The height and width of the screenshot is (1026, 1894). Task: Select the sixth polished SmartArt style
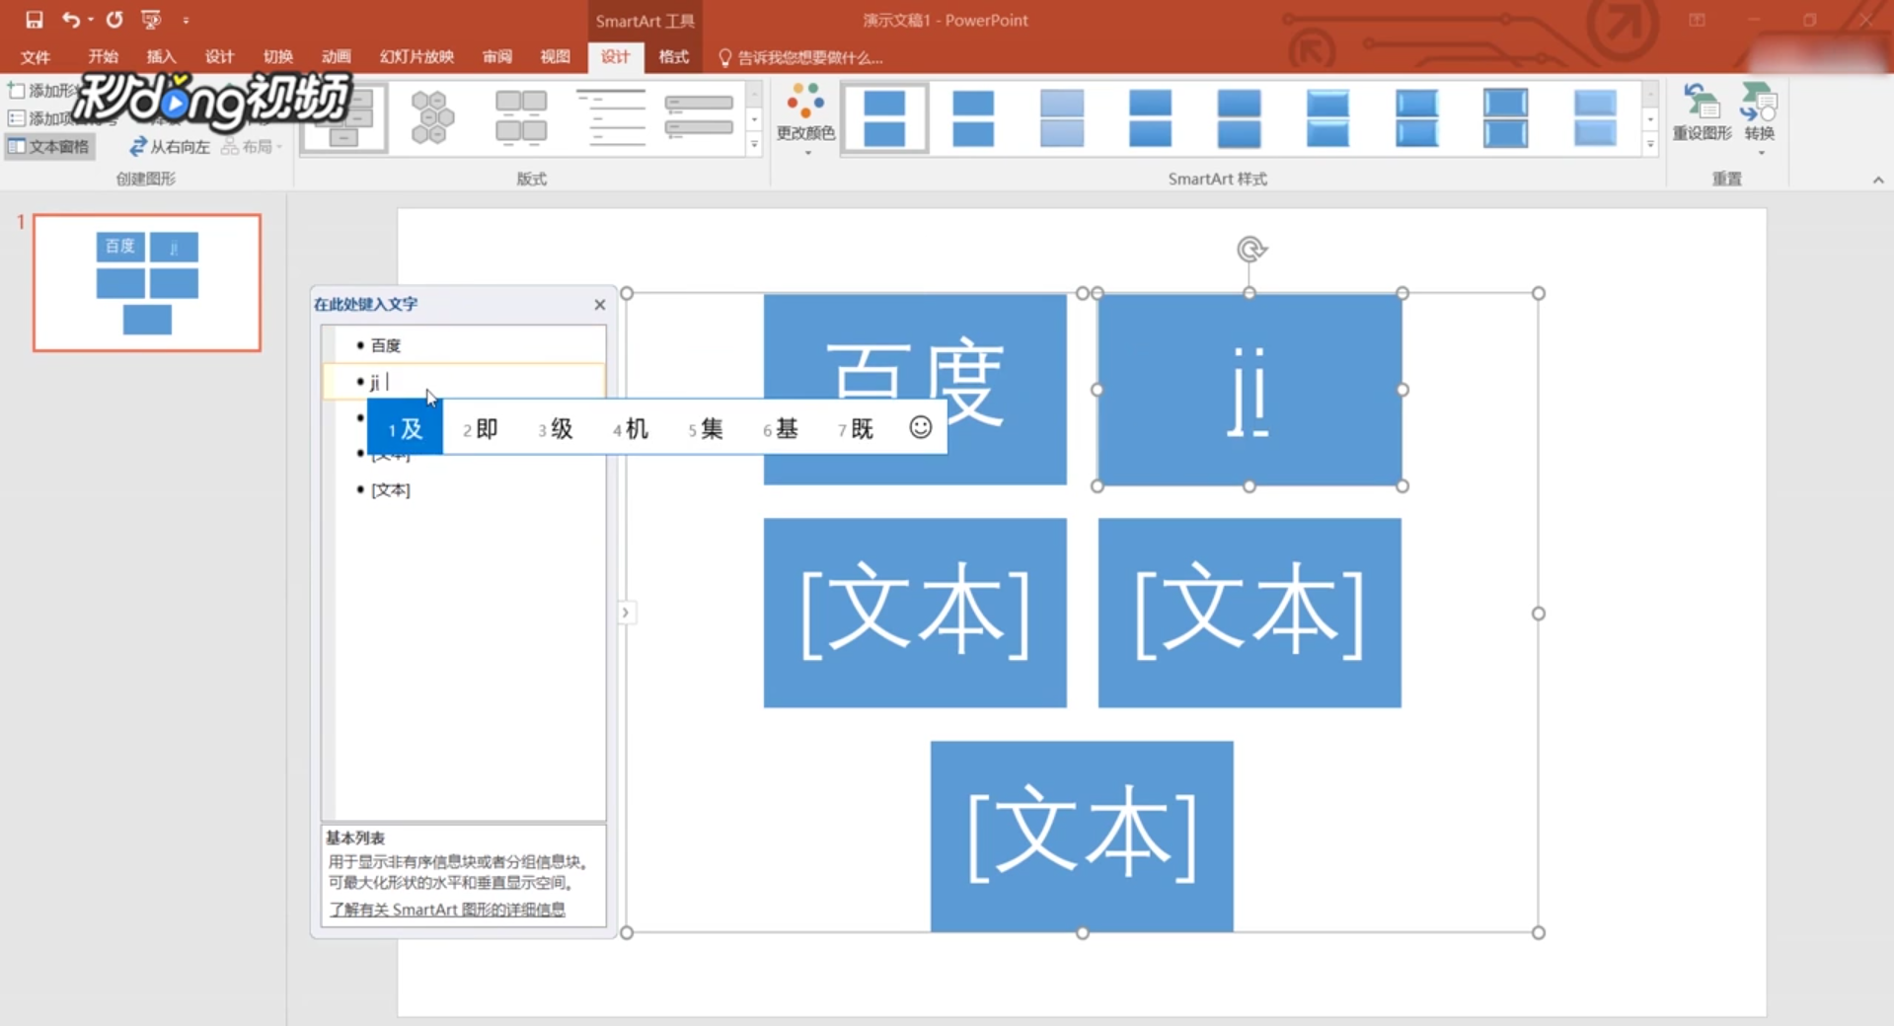[x=1327, y=117]
